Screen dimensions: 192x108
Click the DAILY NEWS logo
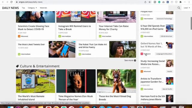(x=10, y=8)
